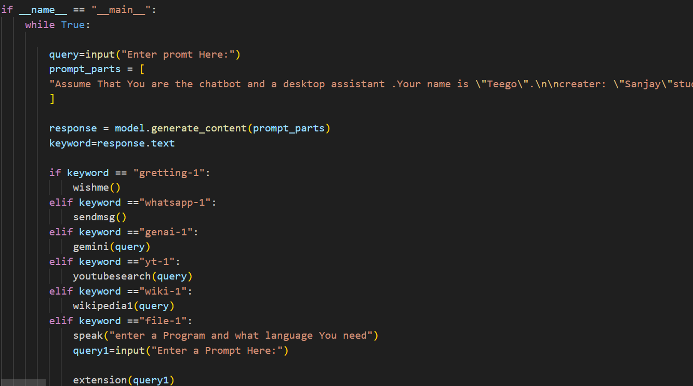Place cursor on extension(query1) call
This screenshot has width=693, height=386.
(123, 380)
